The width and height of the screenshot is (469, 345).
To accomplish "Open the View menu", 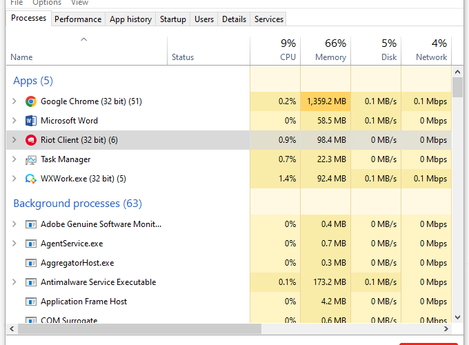I will [79, 3].
